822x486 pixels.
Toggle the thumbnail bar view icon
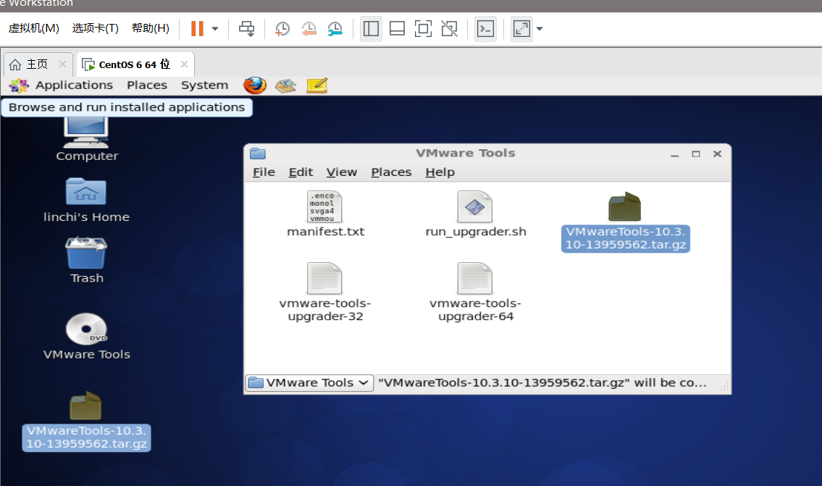397,28
